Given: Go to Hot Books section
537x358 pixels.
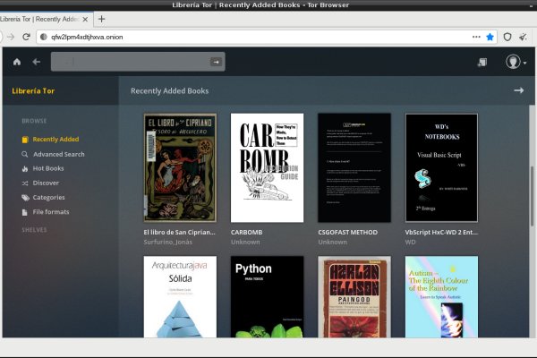Looking at the screenshot, I should [x=48, y=168].
